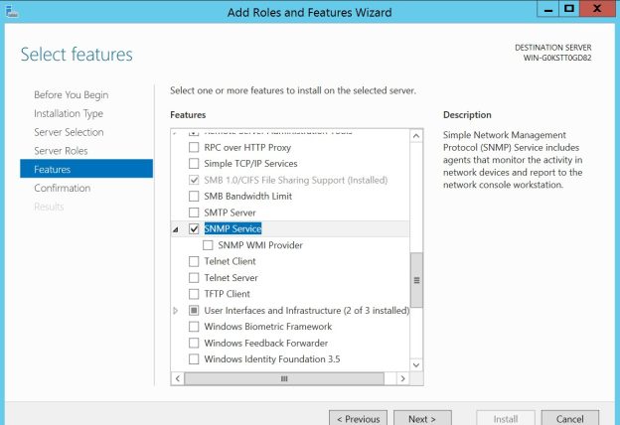This screenshot has width=620, height=425.
Task: Click the Previous button
Action: click(x=359, y=418)
